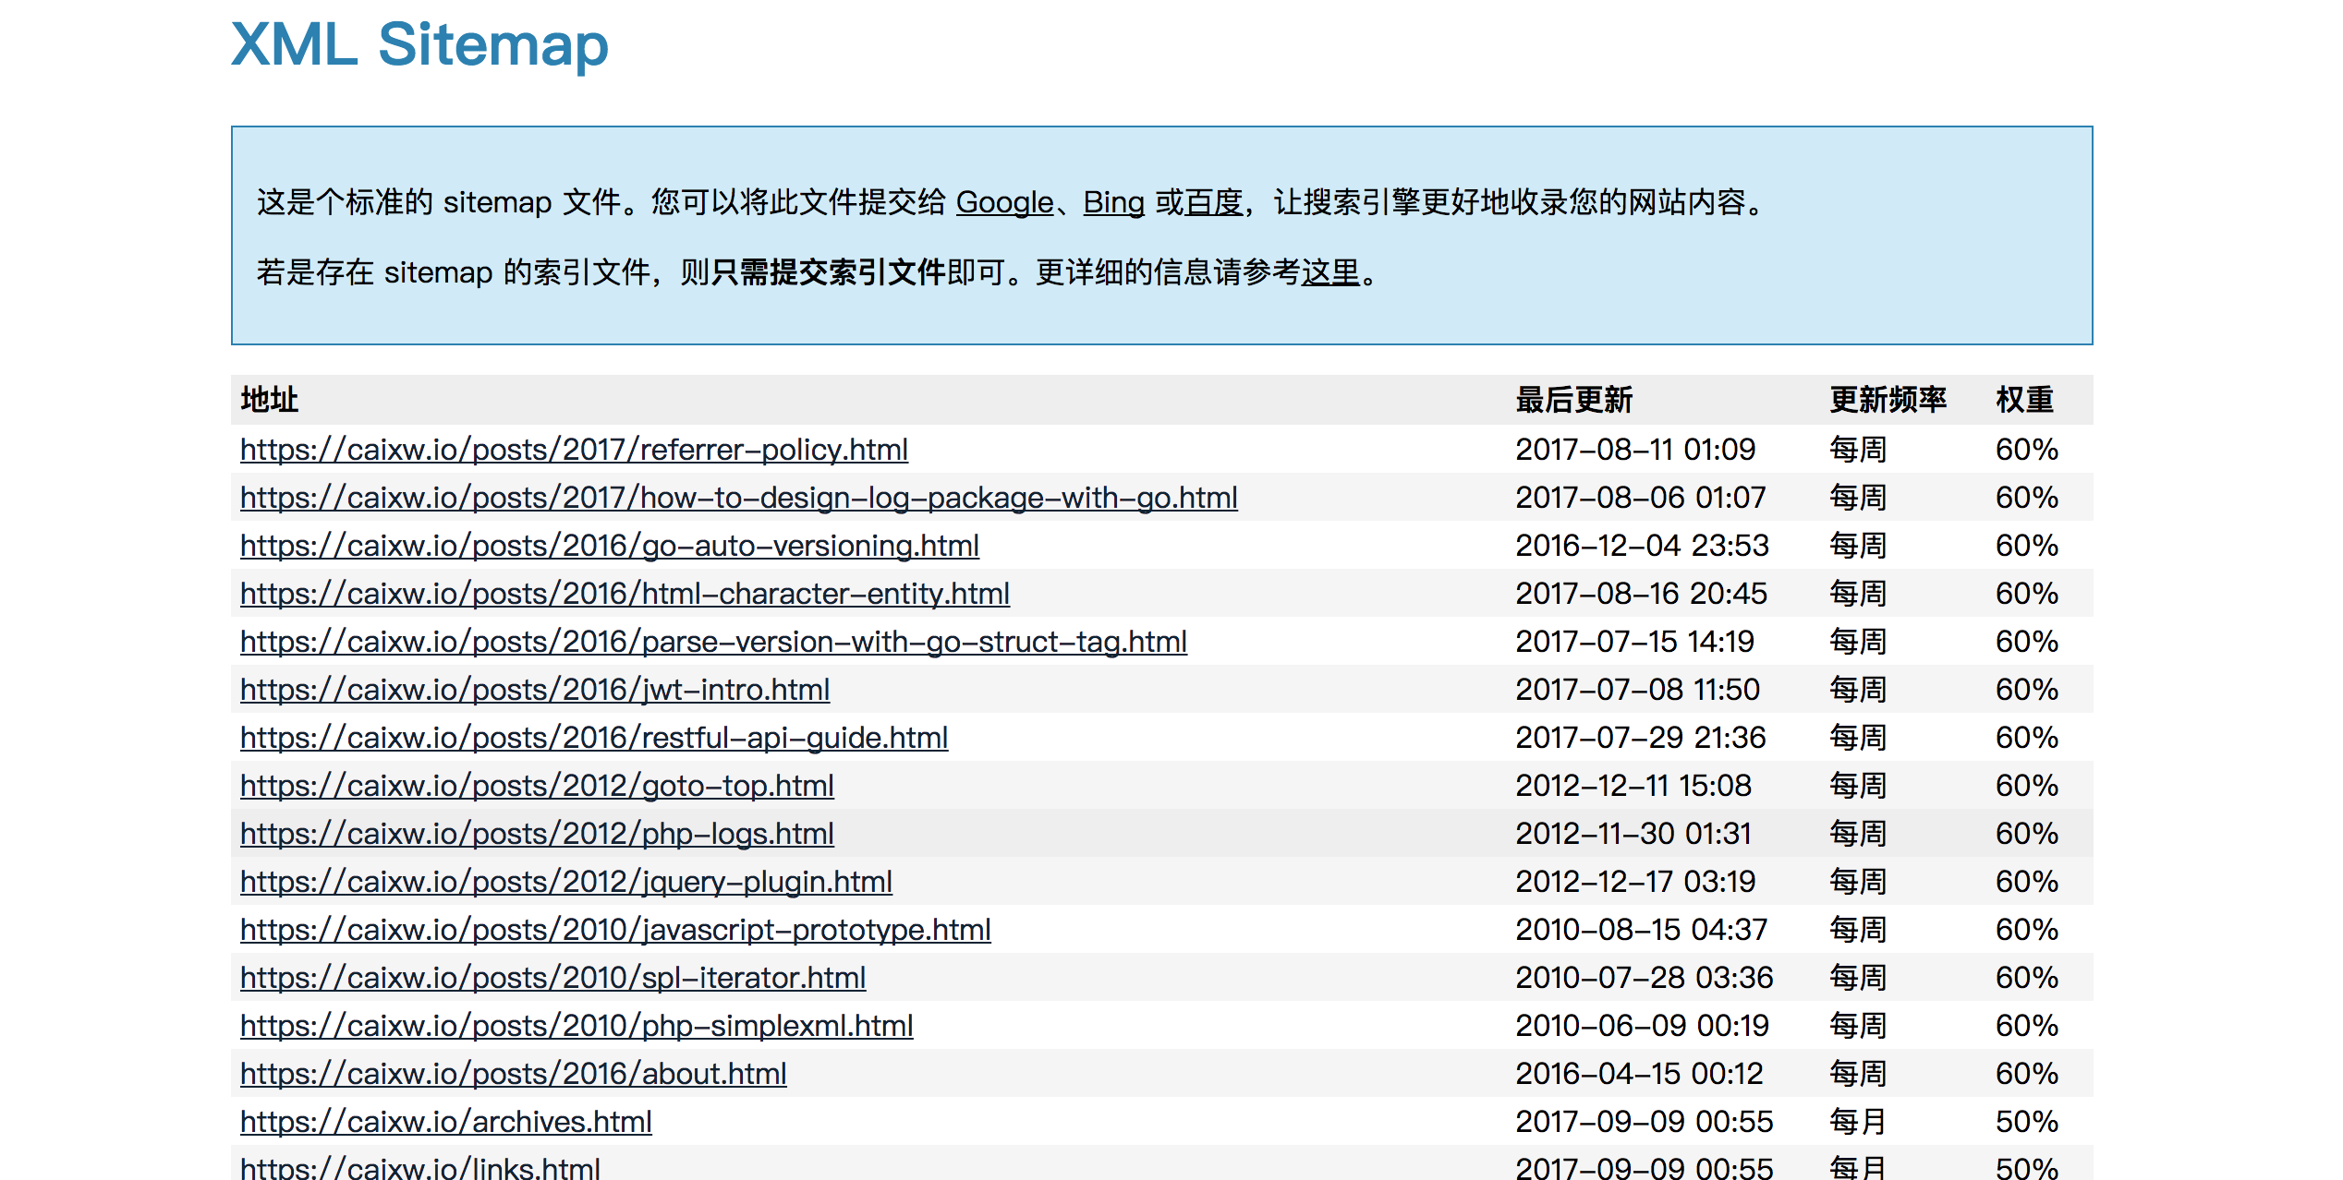This screenshot has width=2343, height=1180.
Task: Open how-to-design-log-package-with-go.html link
Action: pyautogui.click(x=738, y=498)
